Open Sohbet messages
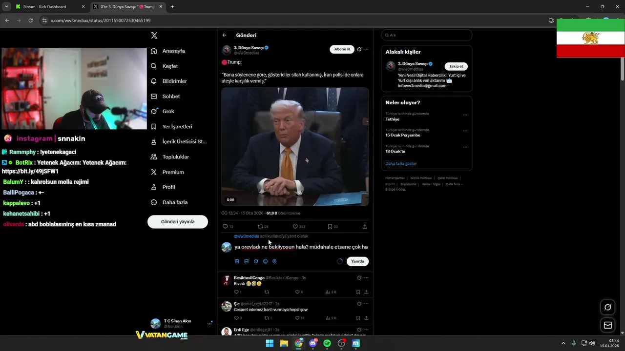This screenshot has width=625, height=351. click(166, 97)
